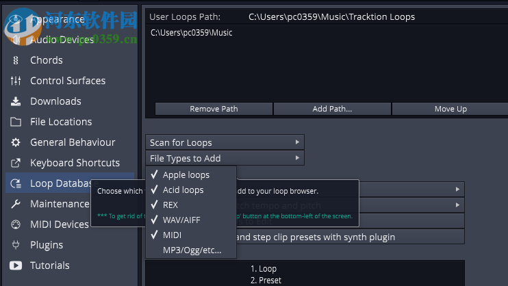Image resolution: width=508 pixels, height=286 pixels.
Task: Select the '1. Loop' list entry
Action: click(x=264, y=269)
